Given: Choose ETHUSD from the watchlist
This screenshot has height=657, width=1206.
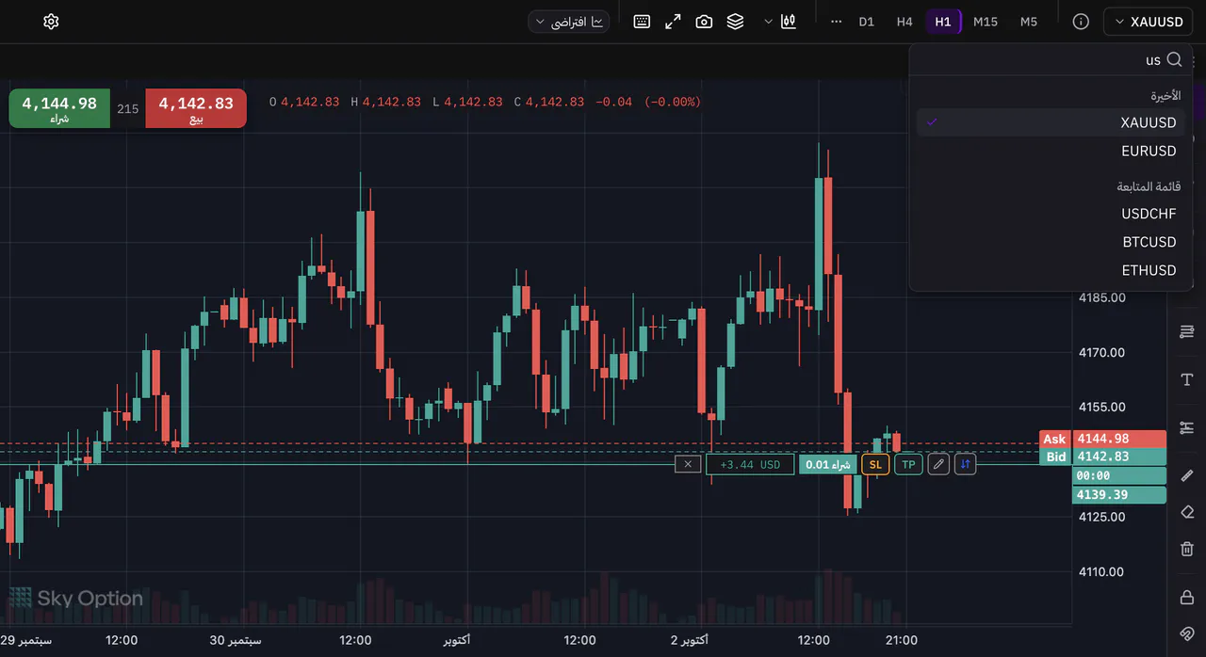Looking at the screenshot, I should (x=1051, y=270).
